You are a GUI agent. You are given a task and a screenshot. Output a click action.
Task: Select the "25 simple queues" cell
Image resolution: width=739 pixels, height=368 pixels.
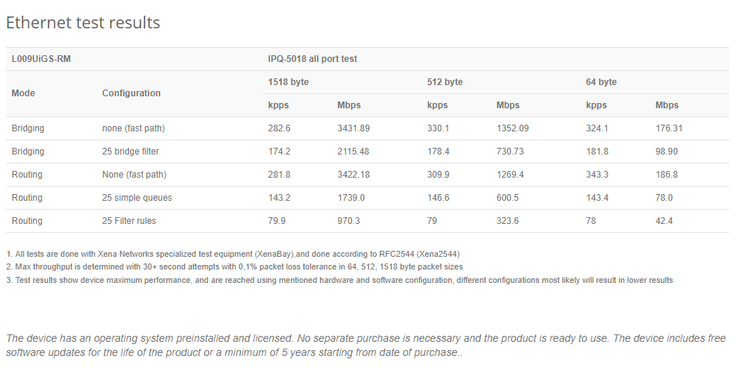coord(137,198)
